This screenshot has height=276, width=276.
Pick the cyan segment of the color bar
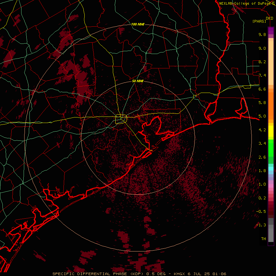point(271,168)
